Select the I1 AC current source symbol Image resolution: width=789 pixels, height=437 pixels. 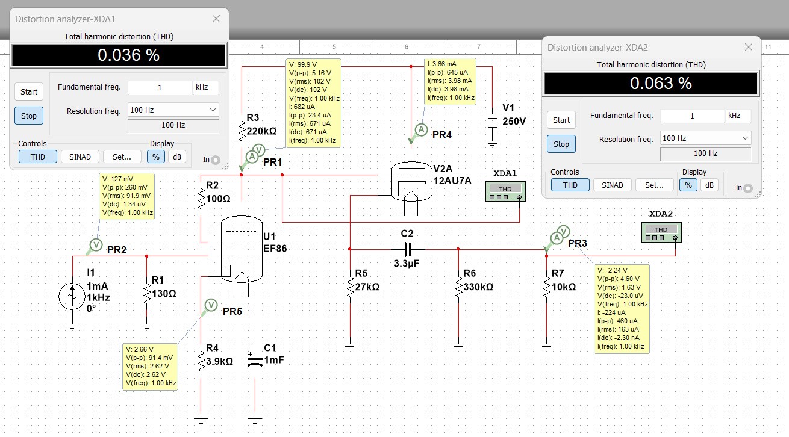coord(72,296)
